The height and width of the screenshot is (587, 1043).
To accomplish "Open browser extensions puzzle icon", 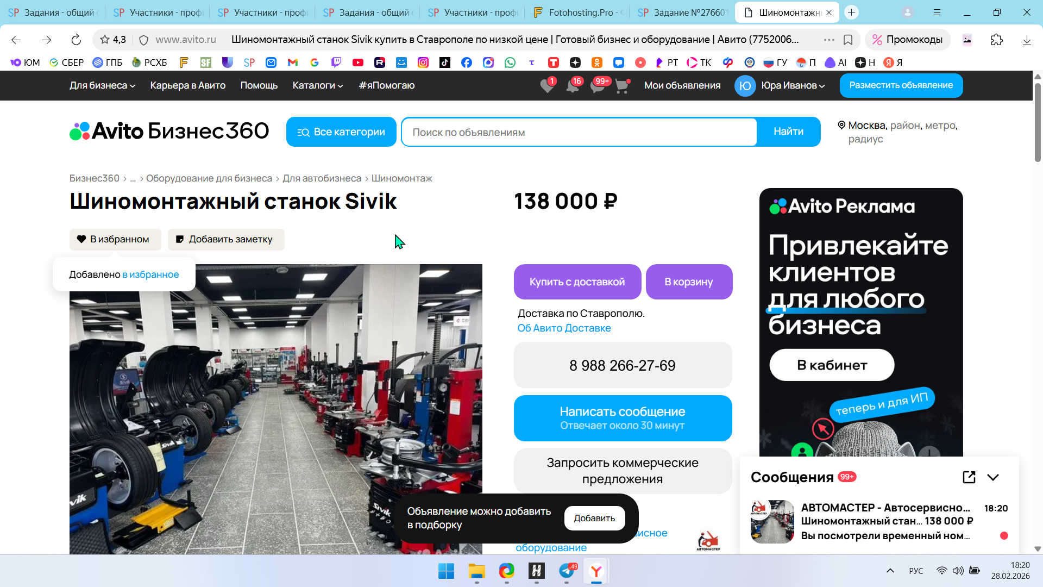I will click(996, 40).
